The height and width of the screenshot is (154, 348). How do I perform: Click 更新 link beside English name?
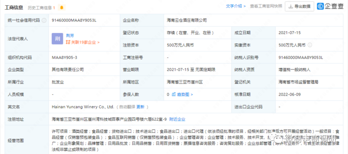click(140, 107)
